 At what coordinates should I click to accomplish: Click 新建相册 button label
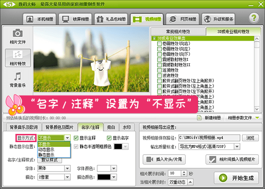(212, 118)
